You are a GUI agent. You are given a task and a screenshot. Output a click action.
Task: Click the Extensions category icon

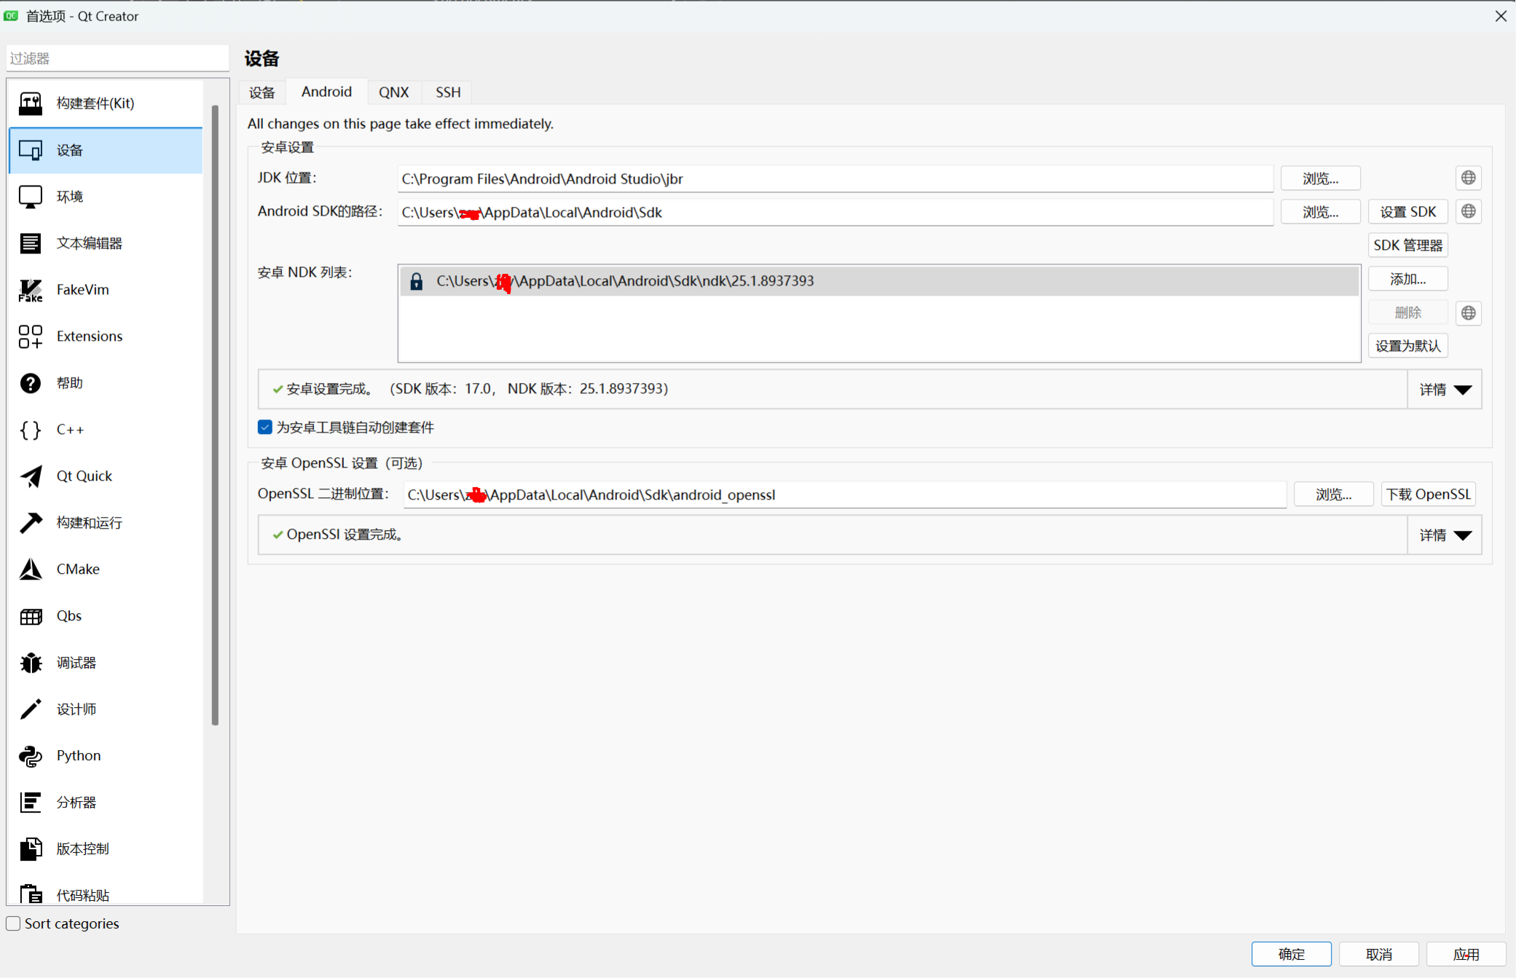31,336
